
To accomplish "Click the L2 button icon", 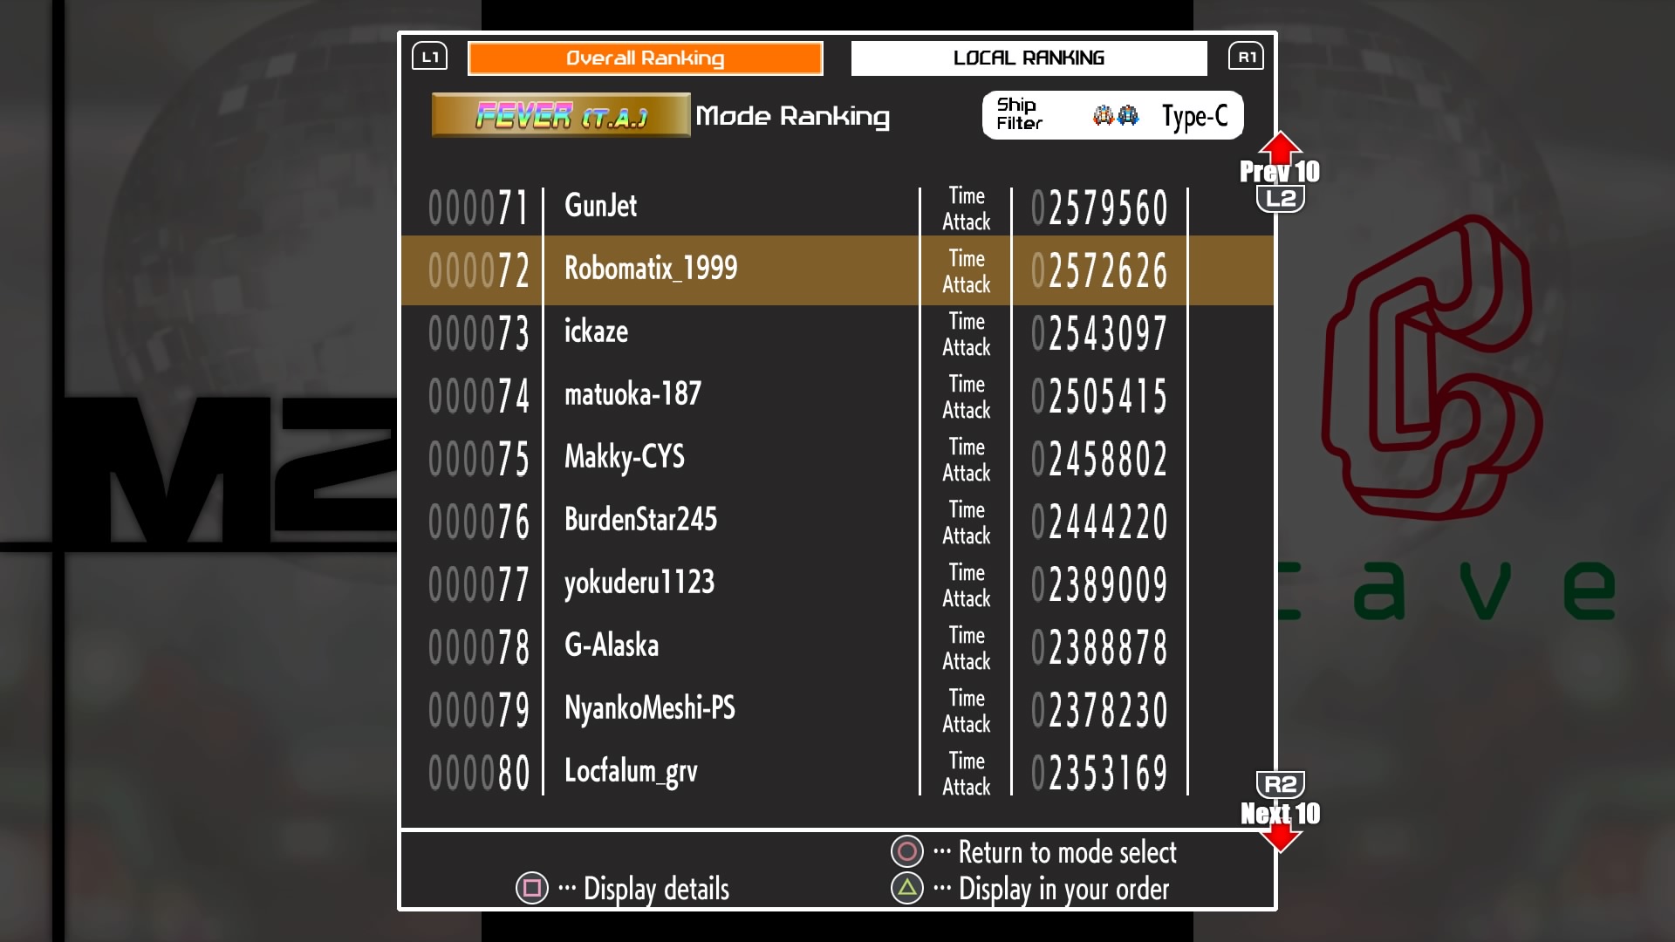I will (1280, 199).
